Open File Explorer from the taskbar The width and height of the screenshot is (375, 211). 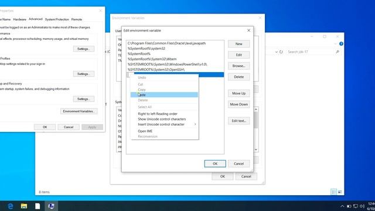(24, 206)
